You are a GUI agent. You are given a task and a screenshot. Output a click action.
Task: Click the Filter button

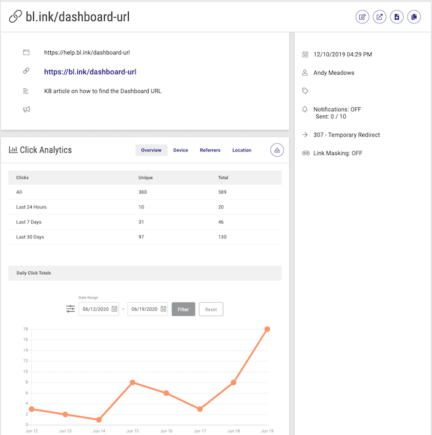click(183, 309)
